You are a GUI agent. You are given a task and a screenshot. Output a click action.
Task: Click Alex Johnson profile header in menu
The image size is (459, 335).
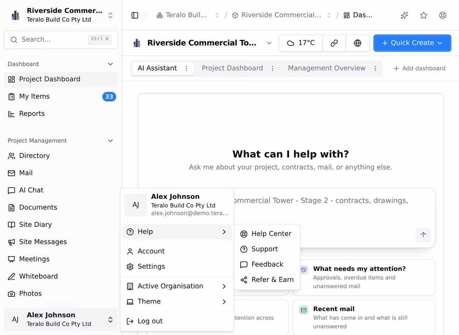[x=177, y=205]
